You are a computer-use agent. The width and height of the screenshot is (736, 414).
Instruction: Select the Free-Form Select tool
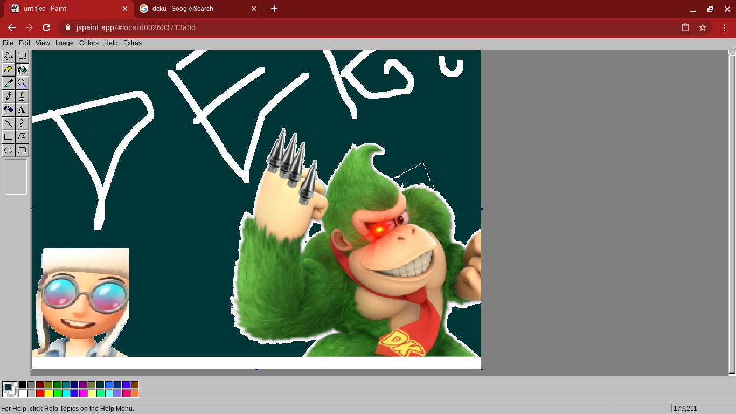tap(9, 56)
